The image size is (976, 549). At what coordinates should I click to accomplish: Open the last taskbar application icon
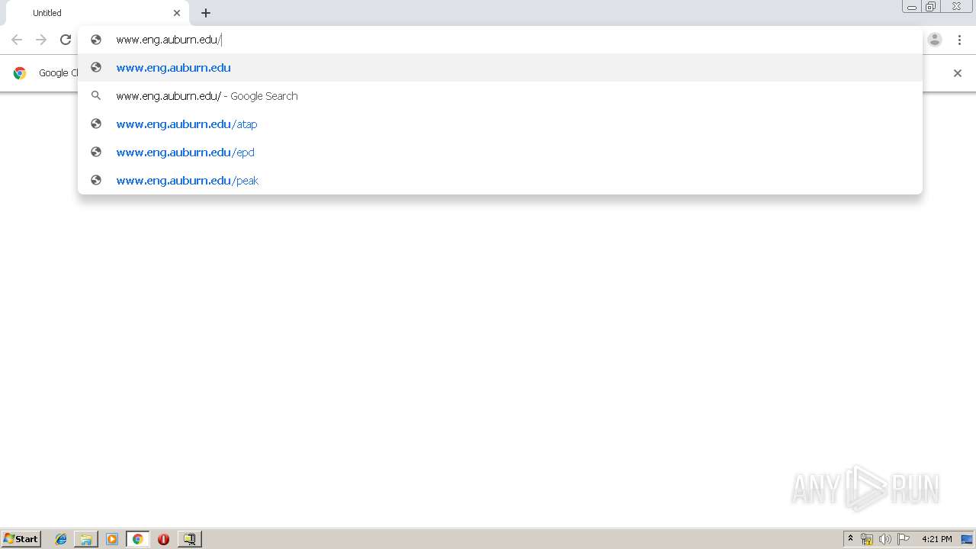pyautogui.click(x=189, y=539)
